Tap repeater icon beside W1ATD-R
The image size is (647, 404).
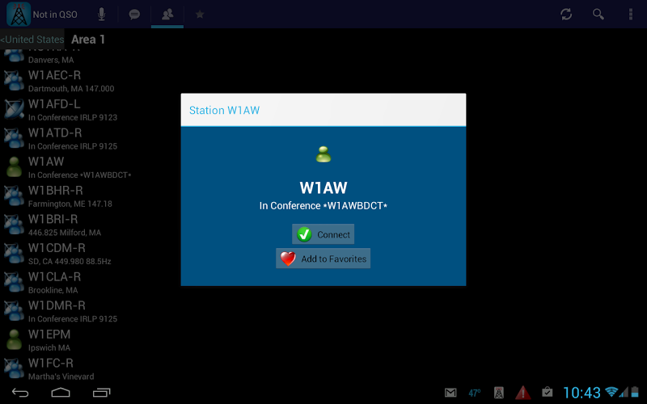coord(14,138)
